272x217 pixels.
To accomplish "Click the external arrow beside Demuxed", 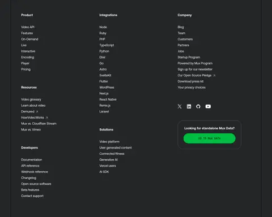I will point(37,112).
